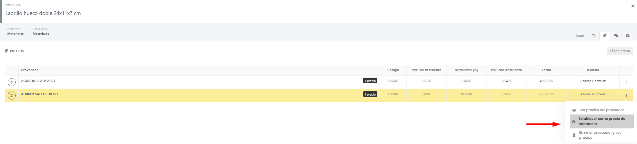Image resolution: width=637 pixels, height=144 pixels.
Task: Click the "Añadir precio" button
Action: click(x=619, y=51)
